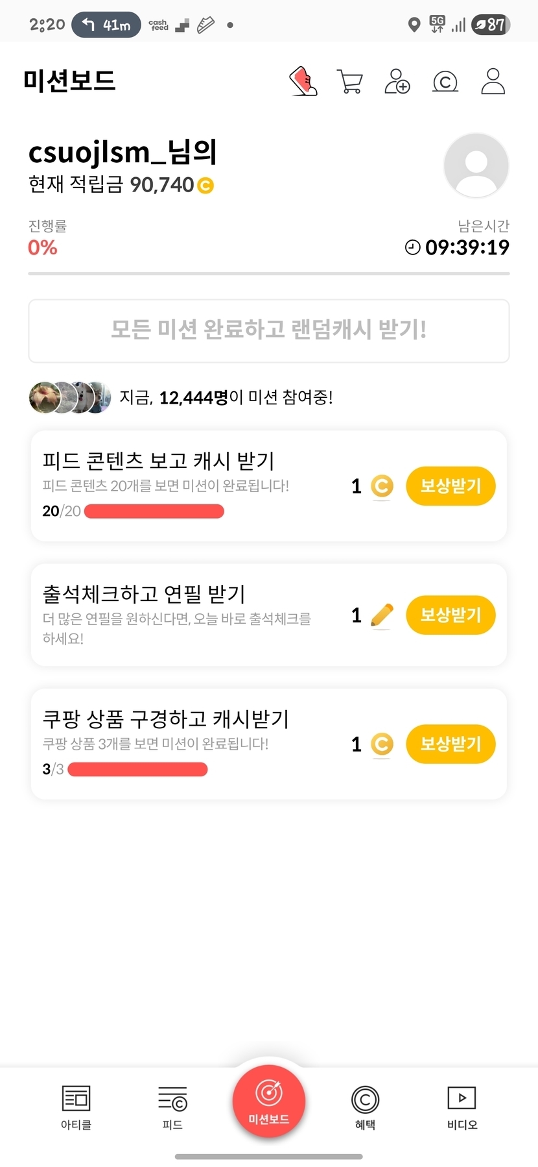
Task: Open the 아티클 tab
Action: pyautogui.click(x=76, y=1107)
